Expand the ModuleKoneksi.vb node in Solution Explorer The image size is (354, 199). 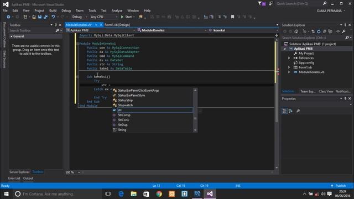coord(289,72)
